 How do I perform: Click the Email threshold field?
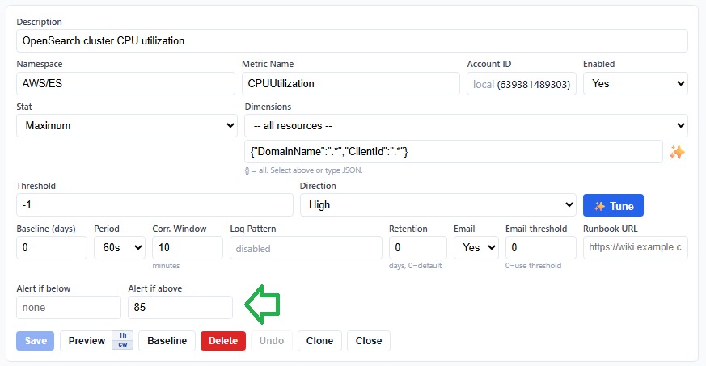point(541,248)
